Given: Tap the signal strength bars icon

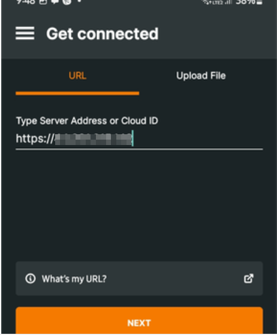Looking at the screenshot, I should pos(229,2).
